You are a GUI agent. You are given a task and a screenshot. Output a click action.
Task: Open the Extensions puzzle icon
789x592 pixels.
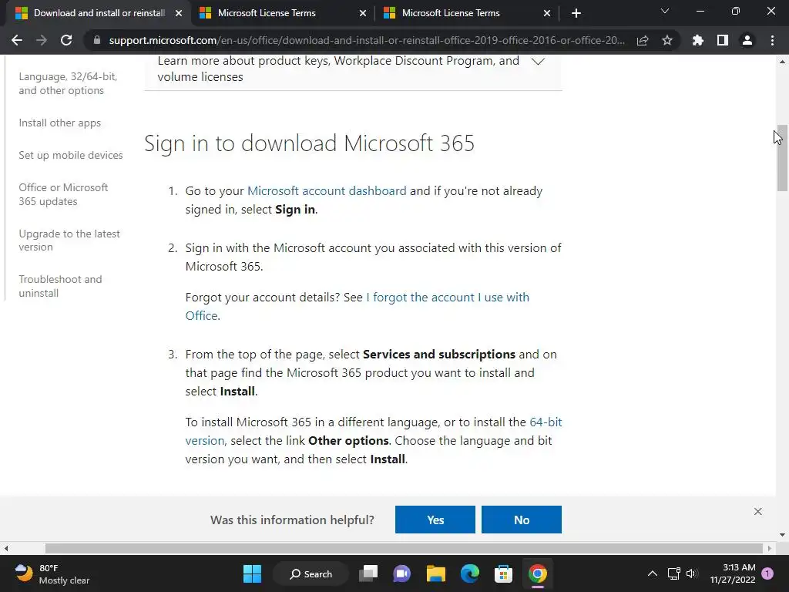click(x=698, y=40)
